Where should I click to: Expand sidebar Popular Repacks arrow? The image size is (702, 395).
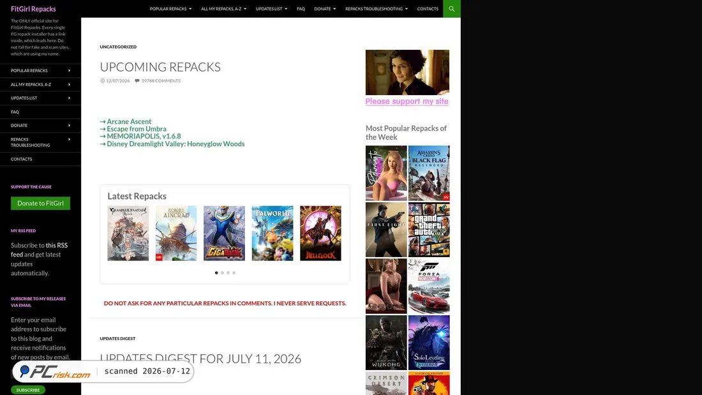point(69,70)
